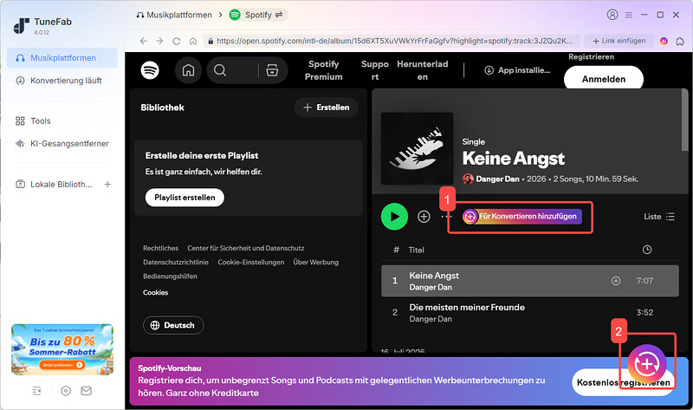Click the album page vertical scrollbar
This screenshot has height=410, width=693.
click(x=684, y=120)
